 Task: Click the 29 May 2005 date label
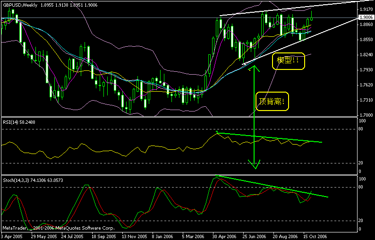coord(44,237)
